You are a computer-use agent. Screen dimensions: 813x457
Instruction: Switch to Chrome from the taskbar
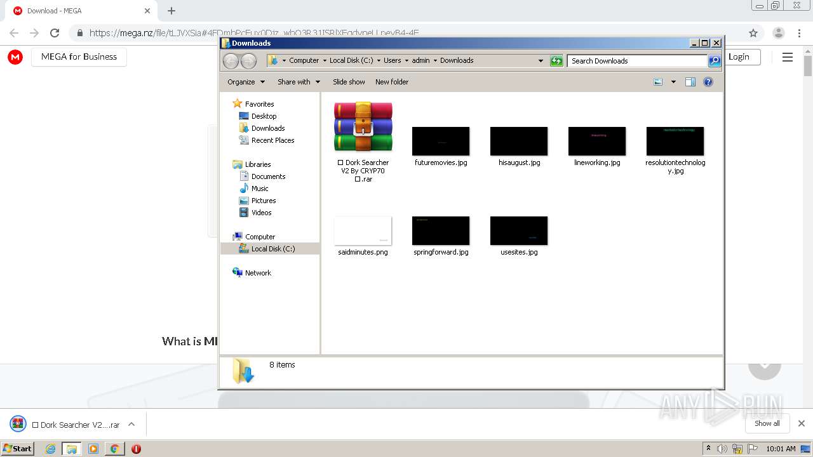pyautogui.click(x=114, y=449)
